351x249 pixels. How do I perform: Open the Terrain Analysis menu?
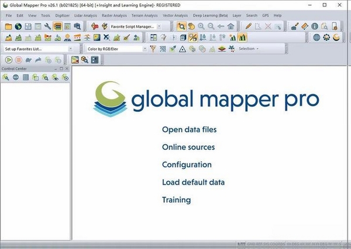click(x=144, y=15)
